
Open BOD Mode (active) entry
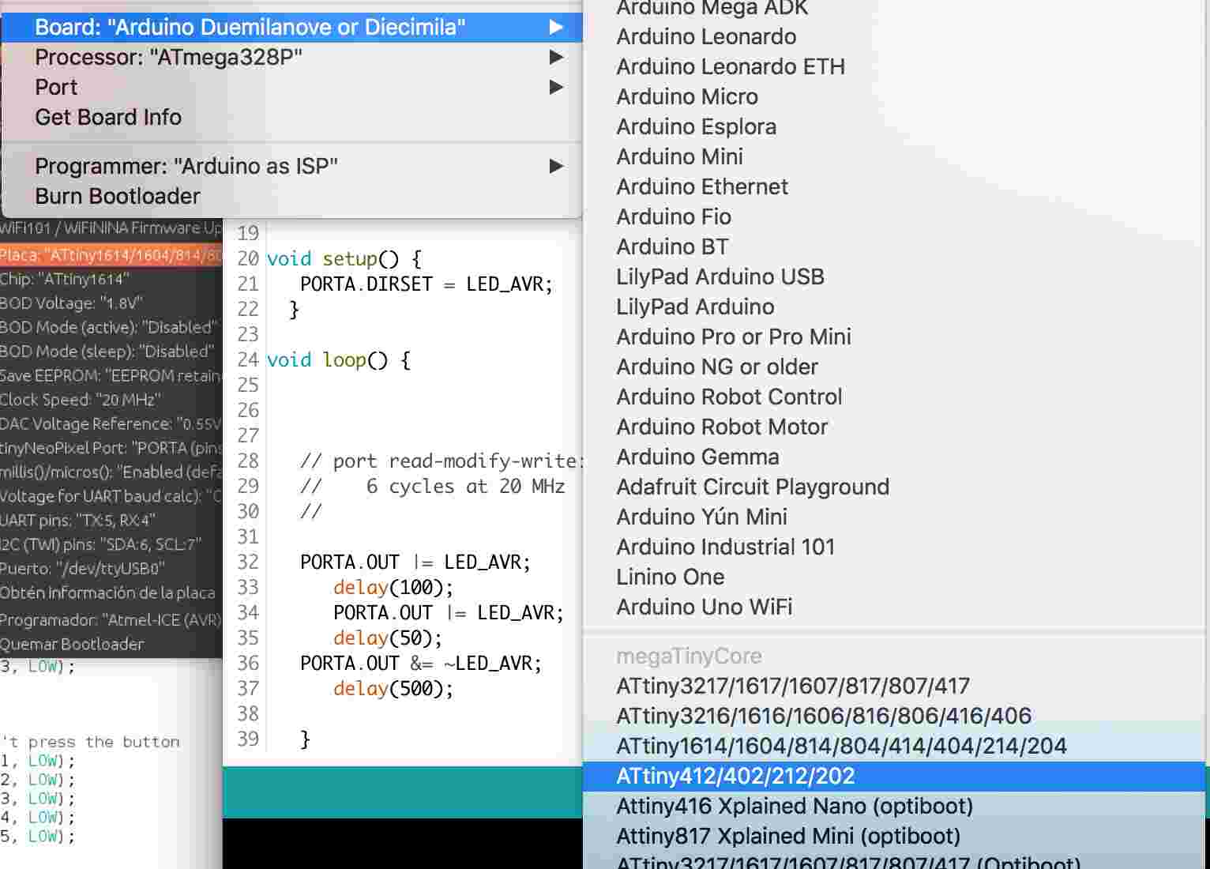[x=111, y=327]
